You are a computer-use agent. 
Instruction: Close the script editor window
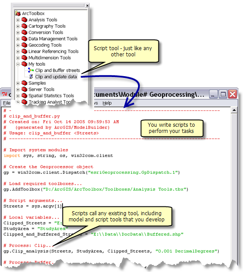tap(232, 94)
